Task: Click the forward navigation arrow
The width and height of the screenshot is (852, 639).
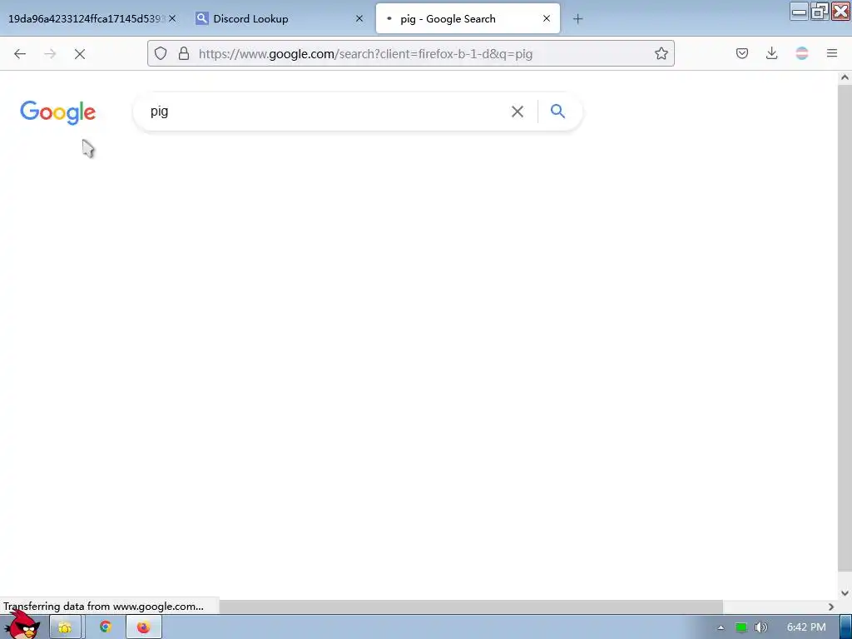Action: pyautogui.click(x=50, y=54)
